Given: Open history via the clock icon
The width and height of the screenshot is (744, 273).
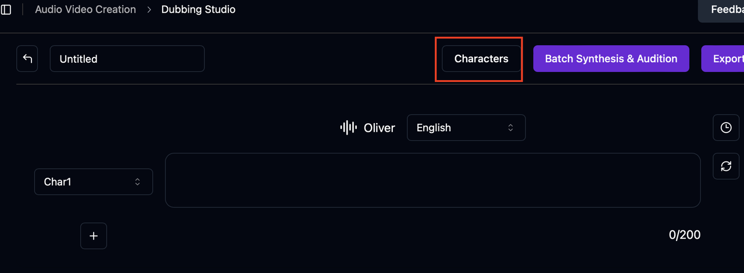Looking at the screenshot, I should click(x=726, y=128).
